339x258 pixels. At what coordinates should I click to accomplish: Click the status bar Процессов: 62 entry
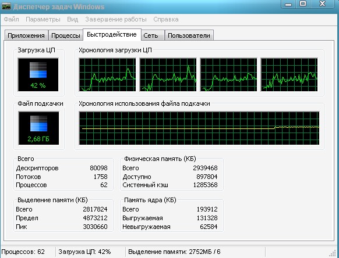[x=23, y=252]
